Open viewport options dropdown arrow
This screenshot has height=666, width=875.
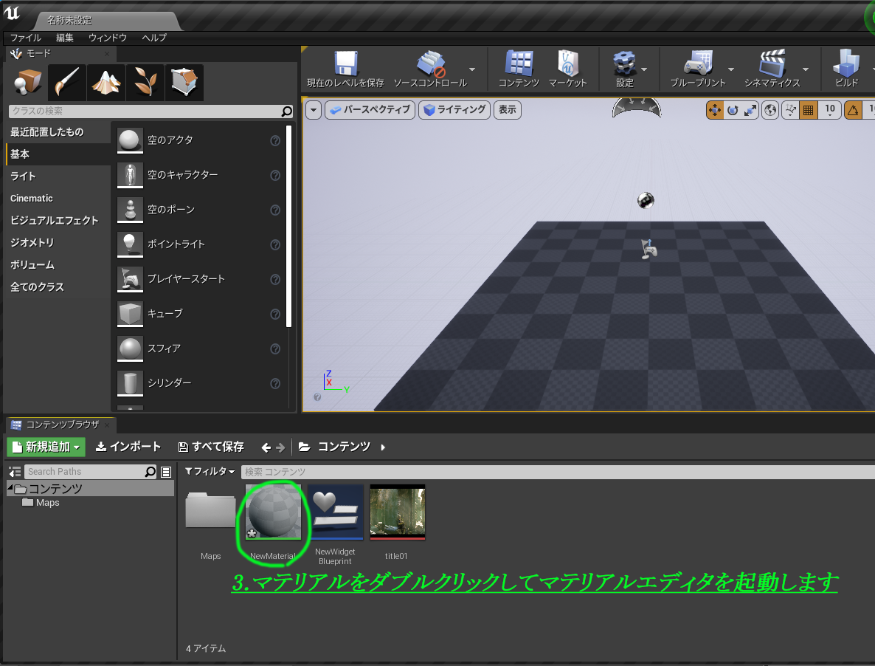tap(314, 110)
